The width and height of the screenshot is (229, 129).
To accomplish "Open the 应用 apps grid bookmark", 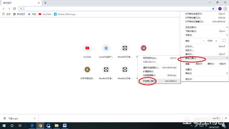I will (6, 14).
